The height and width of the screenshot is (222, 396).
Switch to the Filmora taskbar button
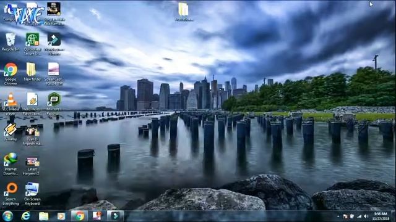point(115,216)
